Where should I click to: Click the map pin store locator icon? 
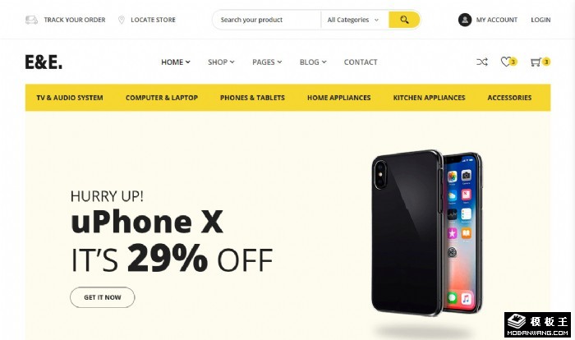click(122, 20)
